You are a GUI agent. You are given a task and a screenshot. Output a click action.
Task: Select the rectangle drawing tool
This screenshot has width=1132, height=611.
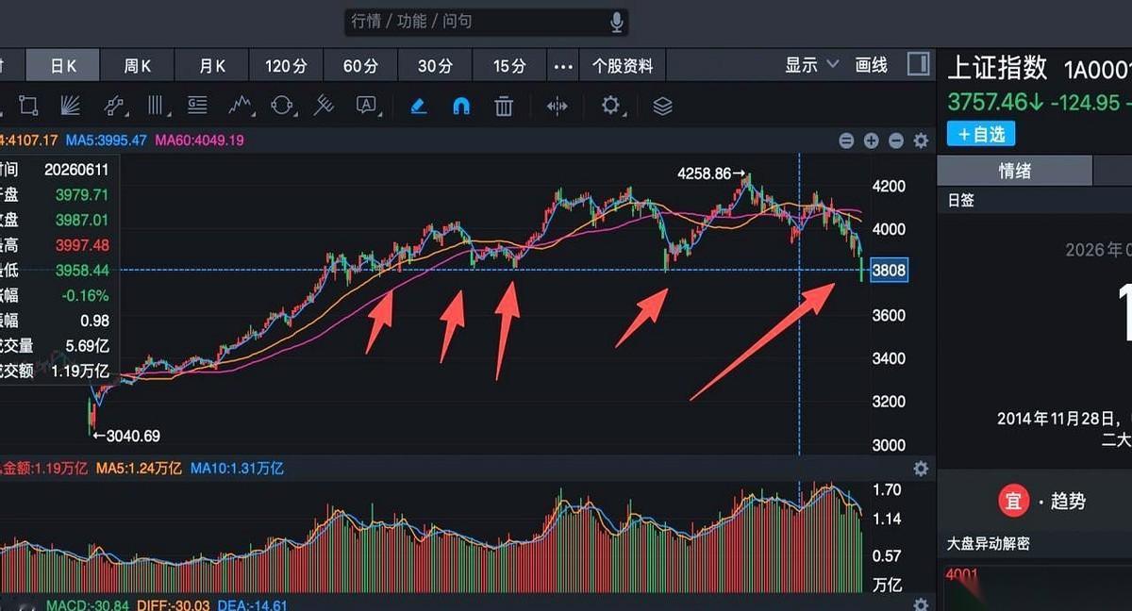pos(28,106)
